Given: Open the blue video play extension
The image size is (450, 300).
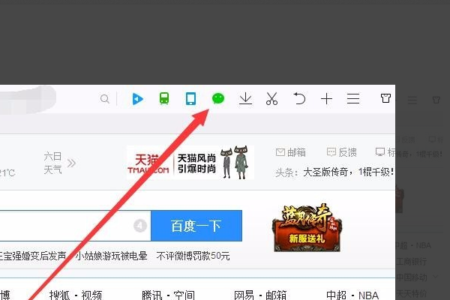Looking at the screenshot, I should click(x=136, y=99).
